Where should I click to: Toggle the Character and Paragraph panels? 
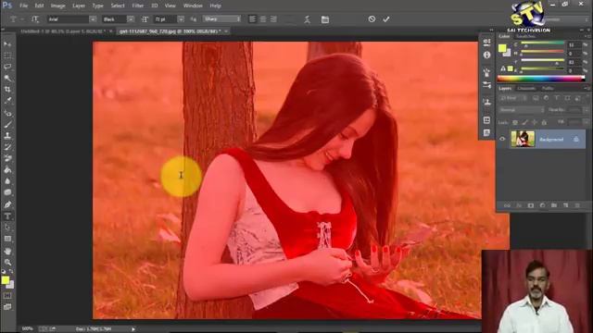click(325, 19)
